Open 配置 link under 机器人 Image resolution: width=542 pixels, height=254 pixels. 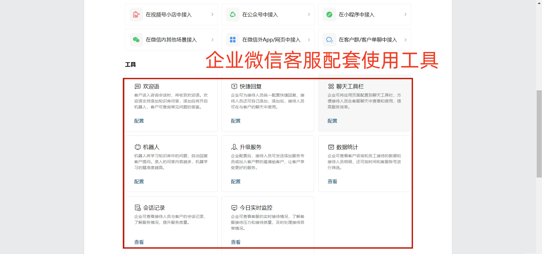tap(139, 181)
